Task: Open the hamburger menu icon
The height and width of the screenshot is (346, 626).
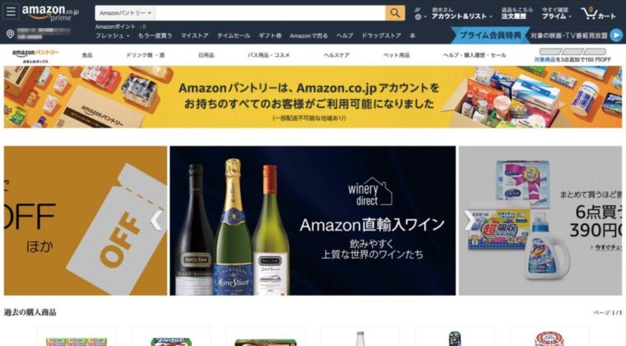Action: pyautogui.click(x=11, y=12)
